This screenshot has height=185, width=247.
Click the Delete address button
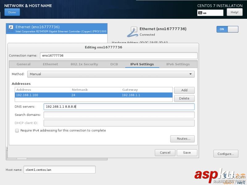[184, 98]
